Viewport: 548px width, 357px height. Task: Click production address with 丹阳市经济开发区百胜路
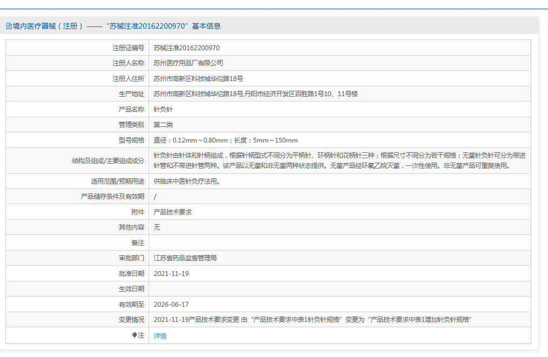pyautogui.click(x=256, y=94)
